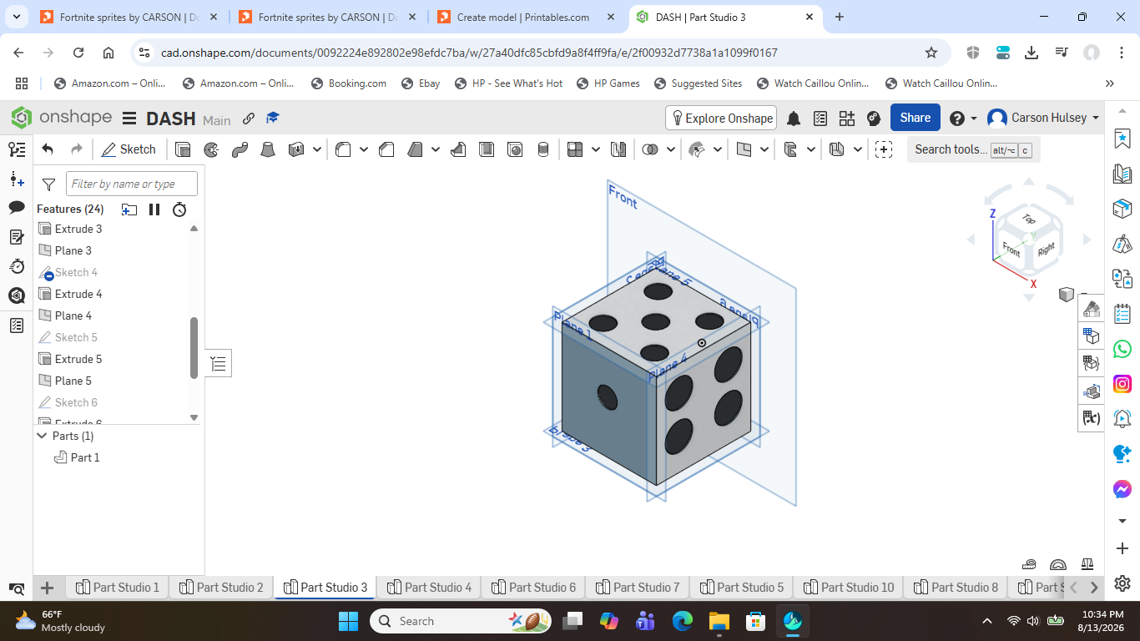Select the Shell tool
This screenshot has width=1140, height=641.
pyautogui.click(x=487, y=149)
